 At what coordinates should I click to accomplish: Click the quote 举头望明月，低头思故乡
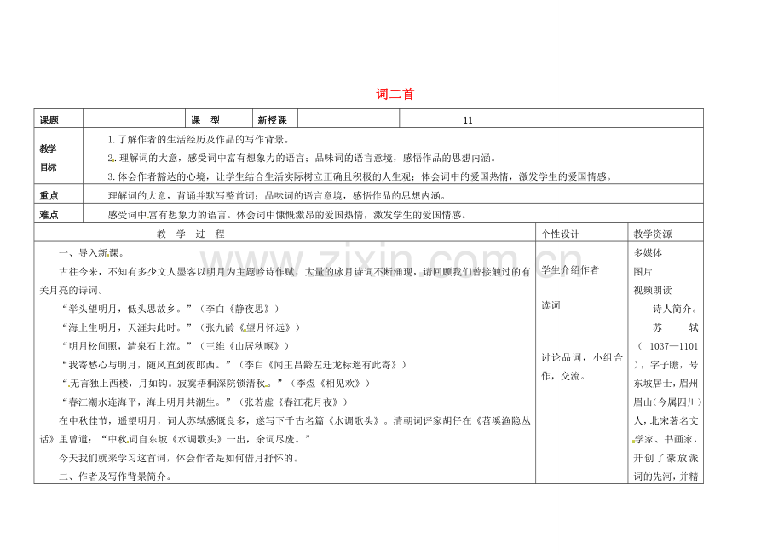coord(170,309)
